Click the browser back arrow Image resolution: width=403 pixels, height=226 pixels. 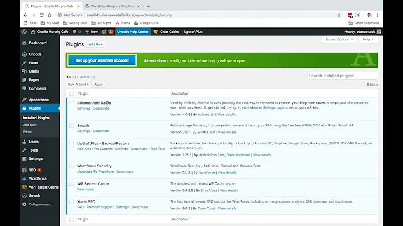point(25,15)
